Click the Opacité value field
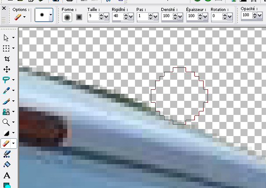This screenshot has height=188, width=266. 247,15
